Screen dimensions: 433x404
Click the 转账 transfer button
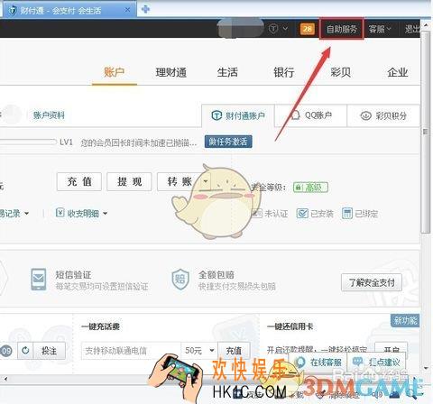pos(180,181)
